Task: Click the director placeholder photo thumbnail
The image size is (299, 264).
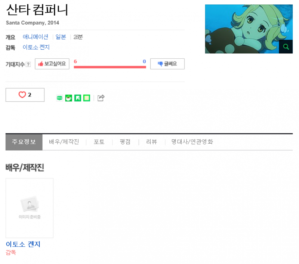Action: point(30,208)
